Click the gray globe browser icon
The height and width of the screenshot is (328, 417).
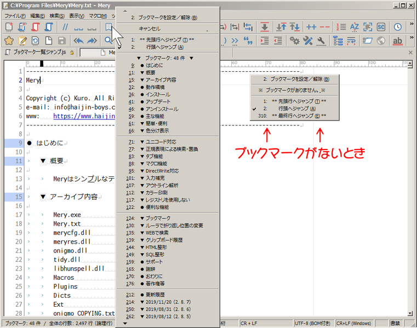pyautogui.click(x=381, y=41)
